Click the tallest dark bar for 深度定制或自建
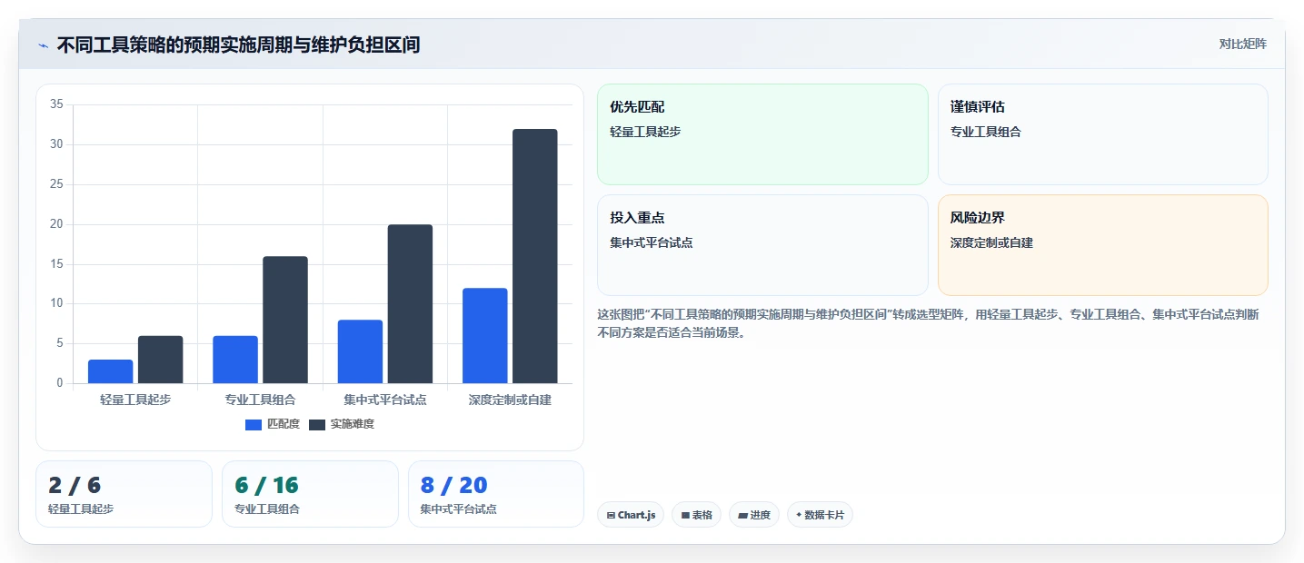Viewport: 1304px width, 563px height. point(535,256)
